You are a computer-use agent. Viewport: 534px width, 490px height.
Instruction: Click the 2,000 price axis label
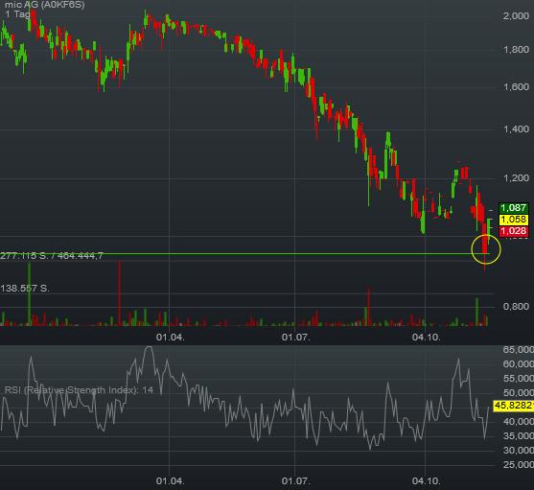click(x=516, y=15)
